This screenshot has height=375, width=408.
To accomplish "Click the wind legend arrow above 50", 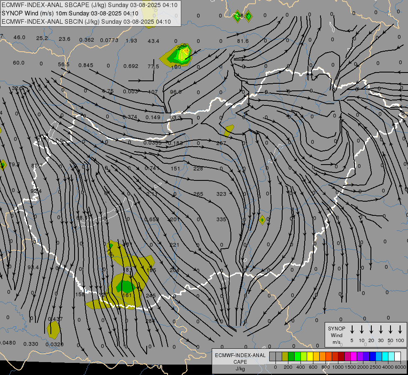I will coord(390,330).
